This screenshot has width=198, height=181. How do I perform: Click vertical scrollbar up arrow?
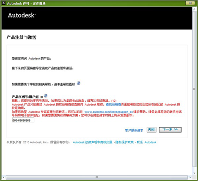[x=195, y=9]
